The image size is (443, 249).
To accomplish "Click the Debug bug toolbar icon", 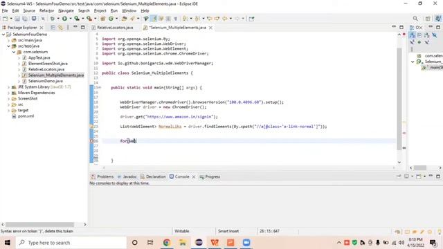I will coord(53,19).
